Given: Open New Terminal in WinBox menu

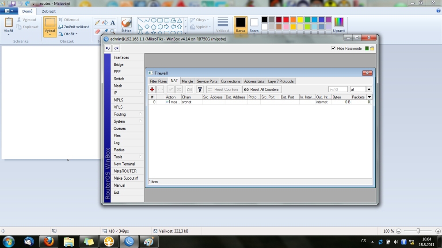Looking at the screenshot, I should [x=124, y=164].
